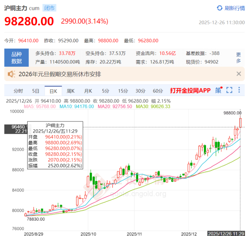Click the MA30: 90626.33 legend label
The width and height of the screenshot is (247, 236).
click(x=153, y=106)
